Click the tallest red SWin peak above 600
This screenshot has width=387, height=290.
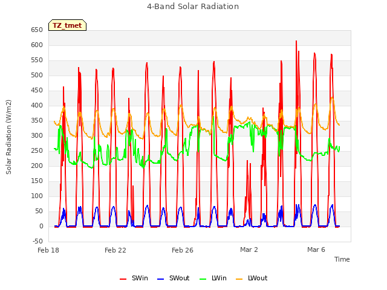[x=296, y=42]
